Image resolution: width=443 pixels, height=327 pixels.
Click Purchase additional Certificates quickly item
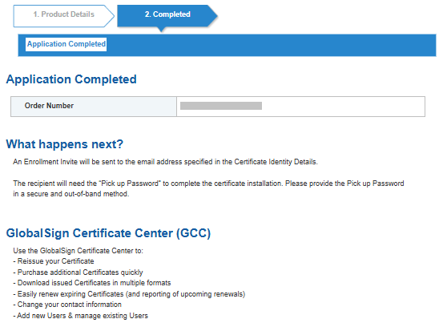click(x=78, y=272)
